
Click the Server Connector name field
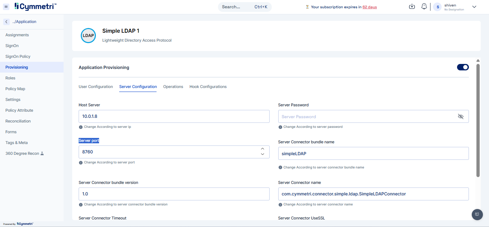[373, 194]
